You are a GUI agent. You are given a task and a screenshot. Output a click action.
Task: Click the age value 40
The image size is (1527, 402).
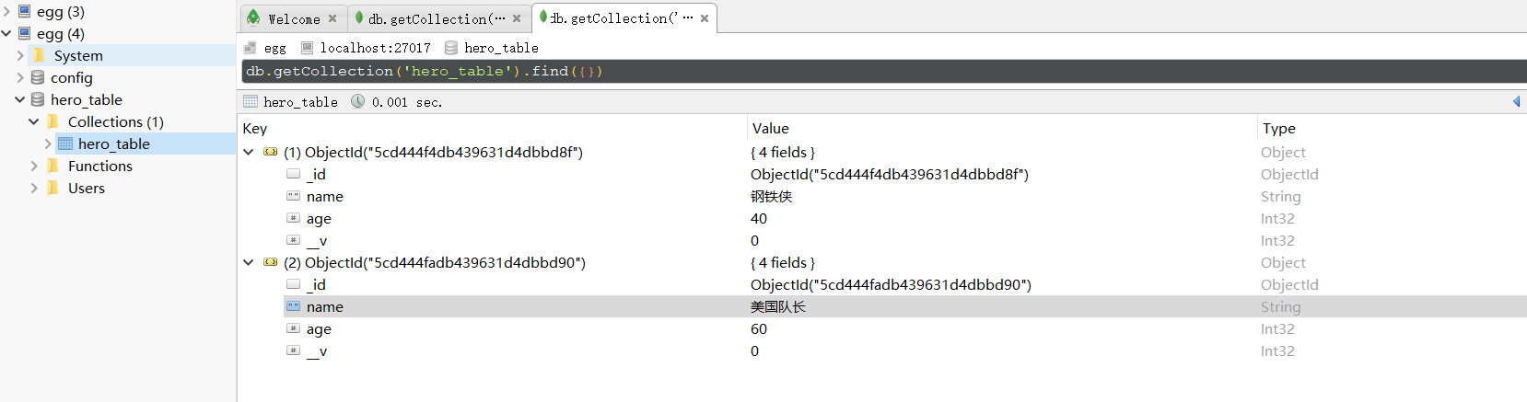click(759, 219)
